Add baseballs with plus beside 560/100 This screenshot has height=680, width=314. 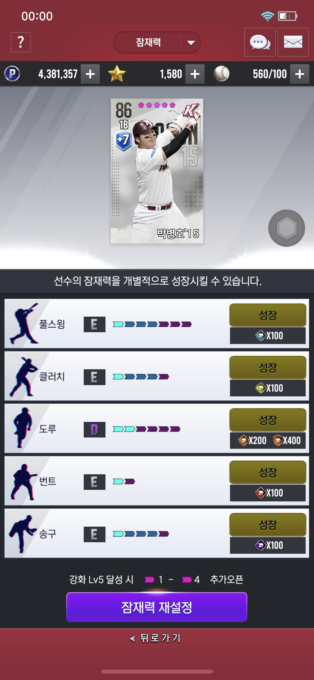point(300,74)
